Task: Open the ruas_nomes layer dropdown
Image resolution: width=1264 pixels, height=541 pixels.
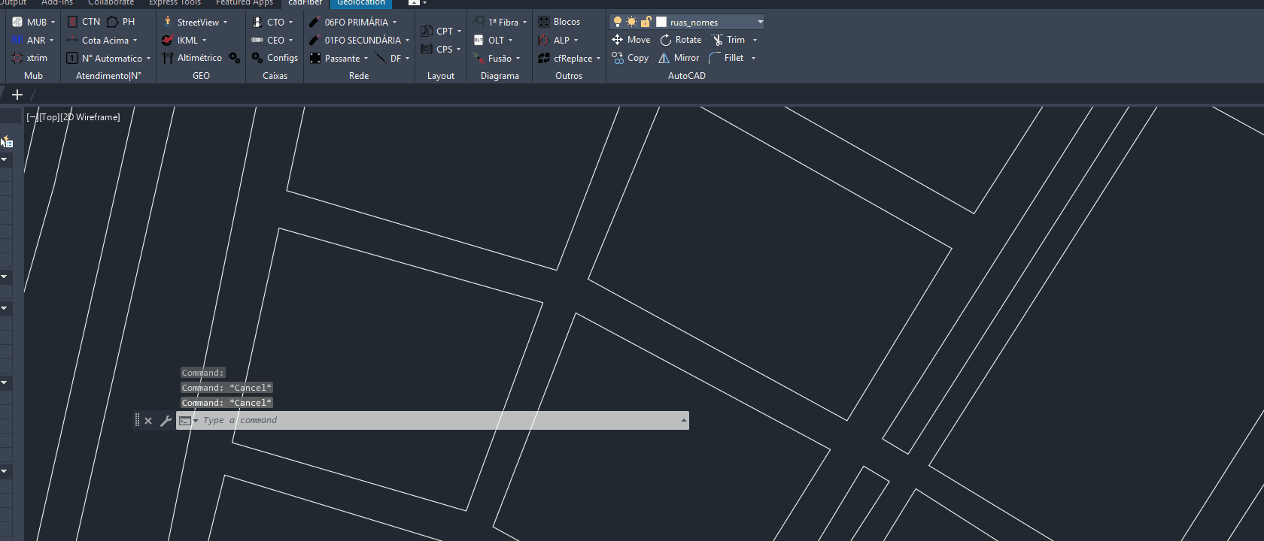Action: tap(760, 22)
